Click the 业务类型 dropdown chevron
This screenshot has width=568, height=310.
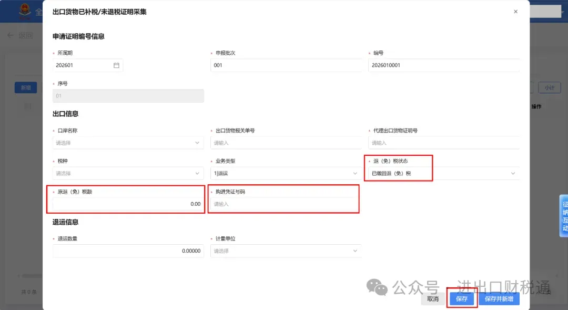click(355, 173)
